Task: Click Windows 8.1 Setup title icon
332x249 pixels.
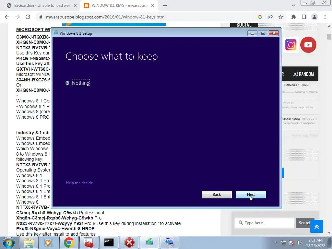Action: pyautogui.click(x=56, y=33)
